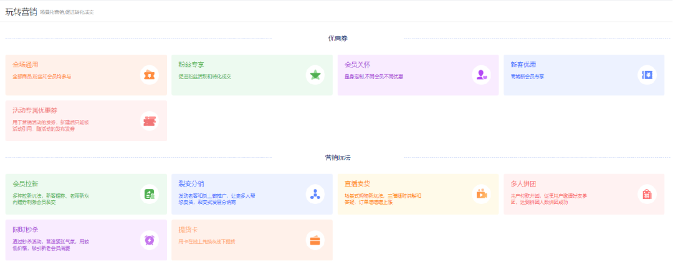Click the green share-member icon in 会员拉新
Image resolution: width=673 pixels, height=268 pixels.
pyautogui.click(x=150, y=195)
